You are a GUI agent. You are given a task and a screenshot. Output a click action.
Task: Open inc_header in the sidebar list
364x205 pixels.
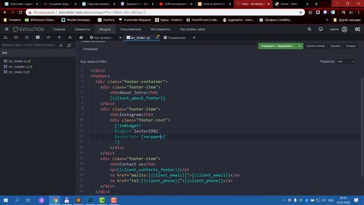[16, 67]
